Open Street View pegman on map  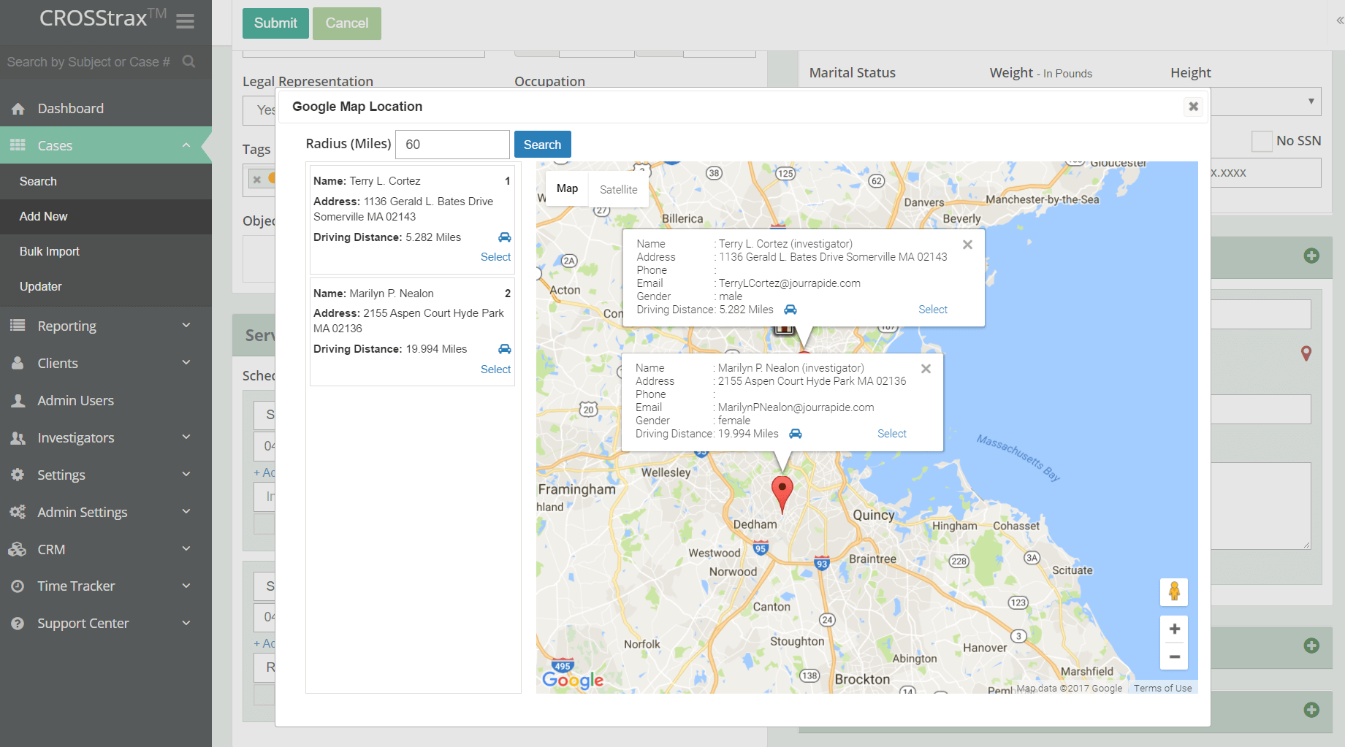click(x=1174, y=592)
